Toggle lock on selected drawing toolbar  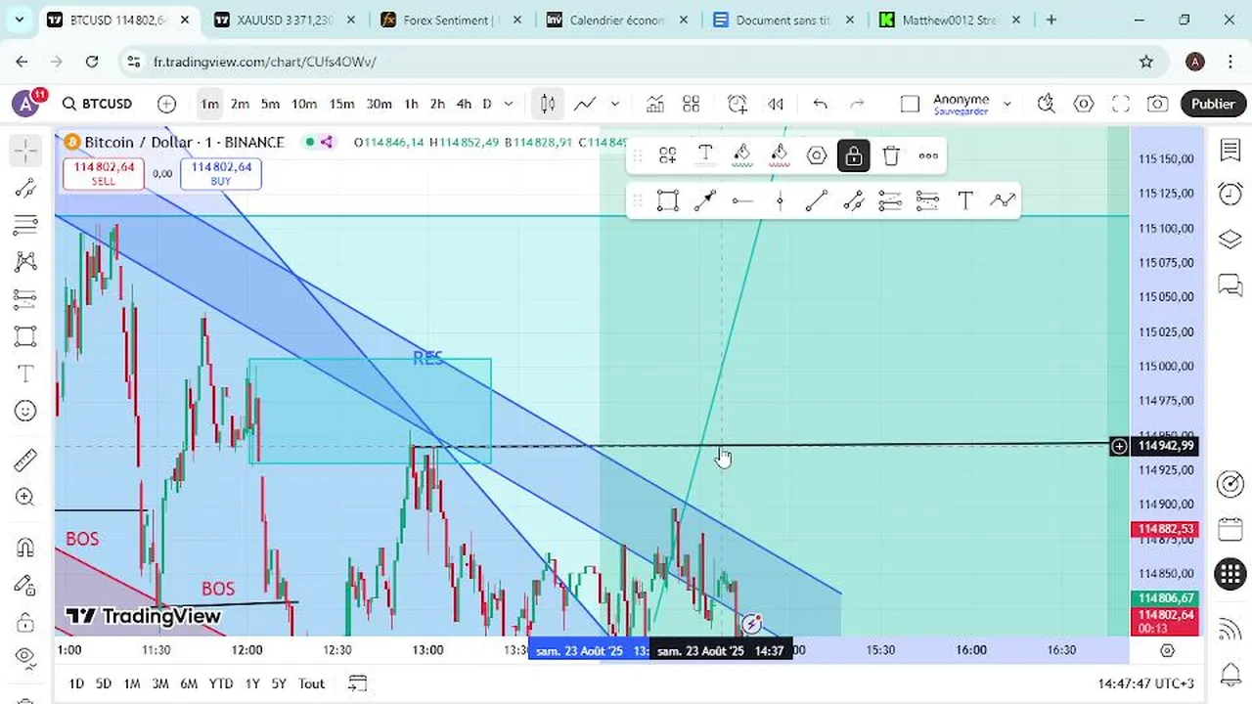(x=854, y=155)
